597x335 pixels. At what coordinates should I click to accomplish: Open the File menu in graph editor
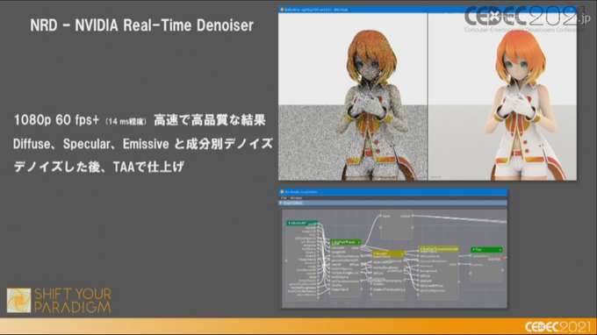[284, 198]
